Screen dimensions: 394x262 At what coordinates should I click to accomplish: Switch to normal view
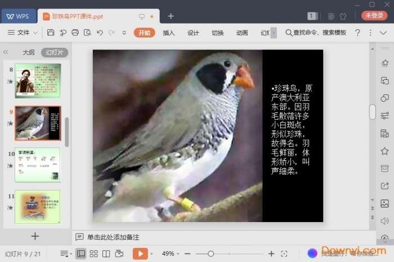[81, 254]
